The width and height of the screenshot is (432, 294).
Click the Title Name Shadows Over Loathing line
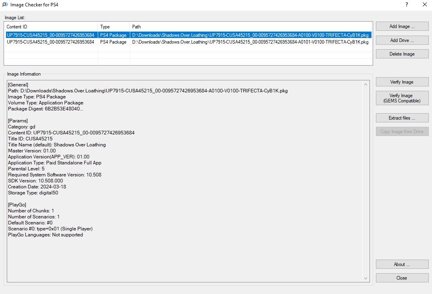(57, 145)
